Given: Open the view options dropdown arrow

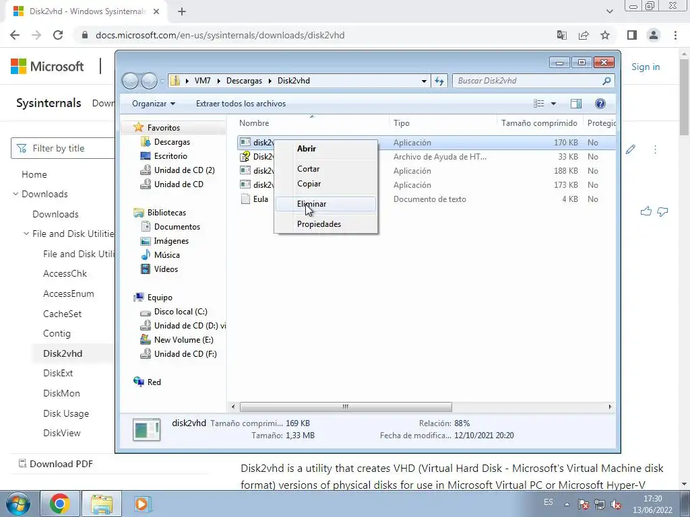Looking at the screenshot, I should 554,104.
